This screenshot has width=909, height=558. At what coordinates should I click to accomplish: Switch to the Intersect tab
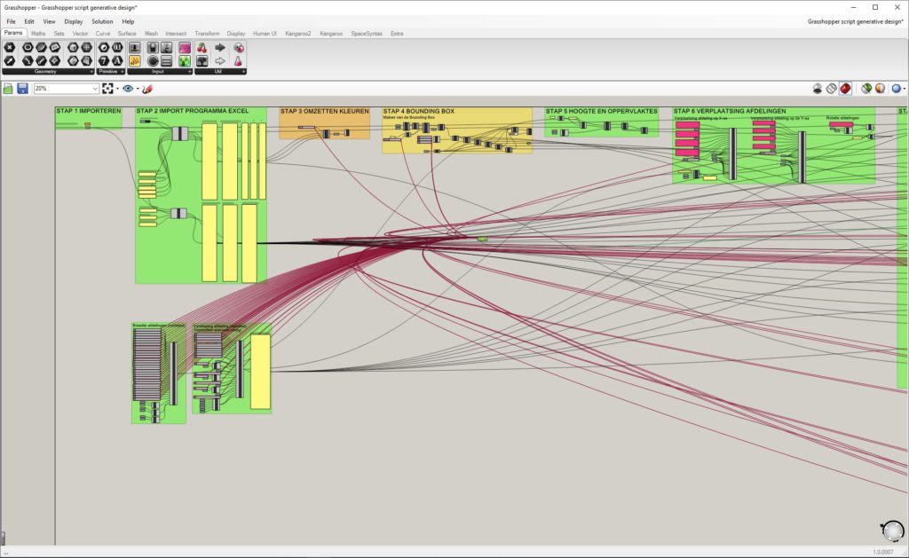pyautogui.click(x=176, y=34)
